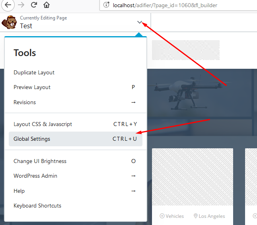Click the browser home icon

[x=47, y=5]
